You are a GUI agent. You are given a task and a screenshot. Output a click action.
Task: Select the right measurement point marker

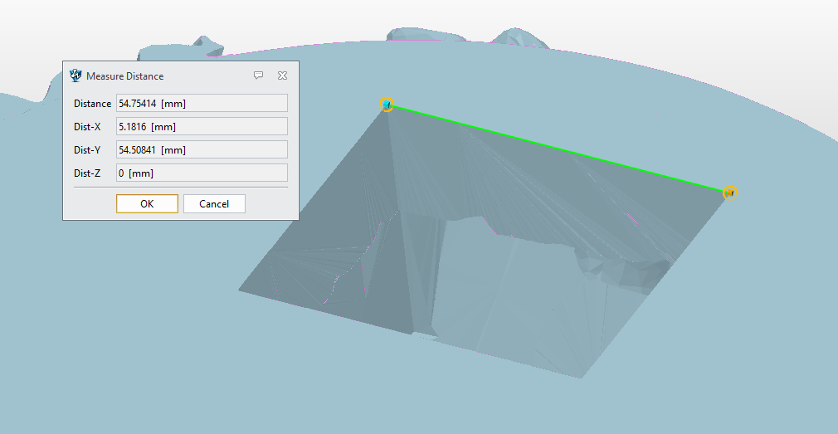point(730,193)
